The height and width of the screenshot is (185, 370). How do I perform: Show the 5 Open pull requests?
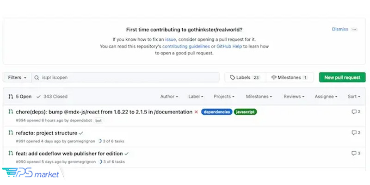click(20, 97)
